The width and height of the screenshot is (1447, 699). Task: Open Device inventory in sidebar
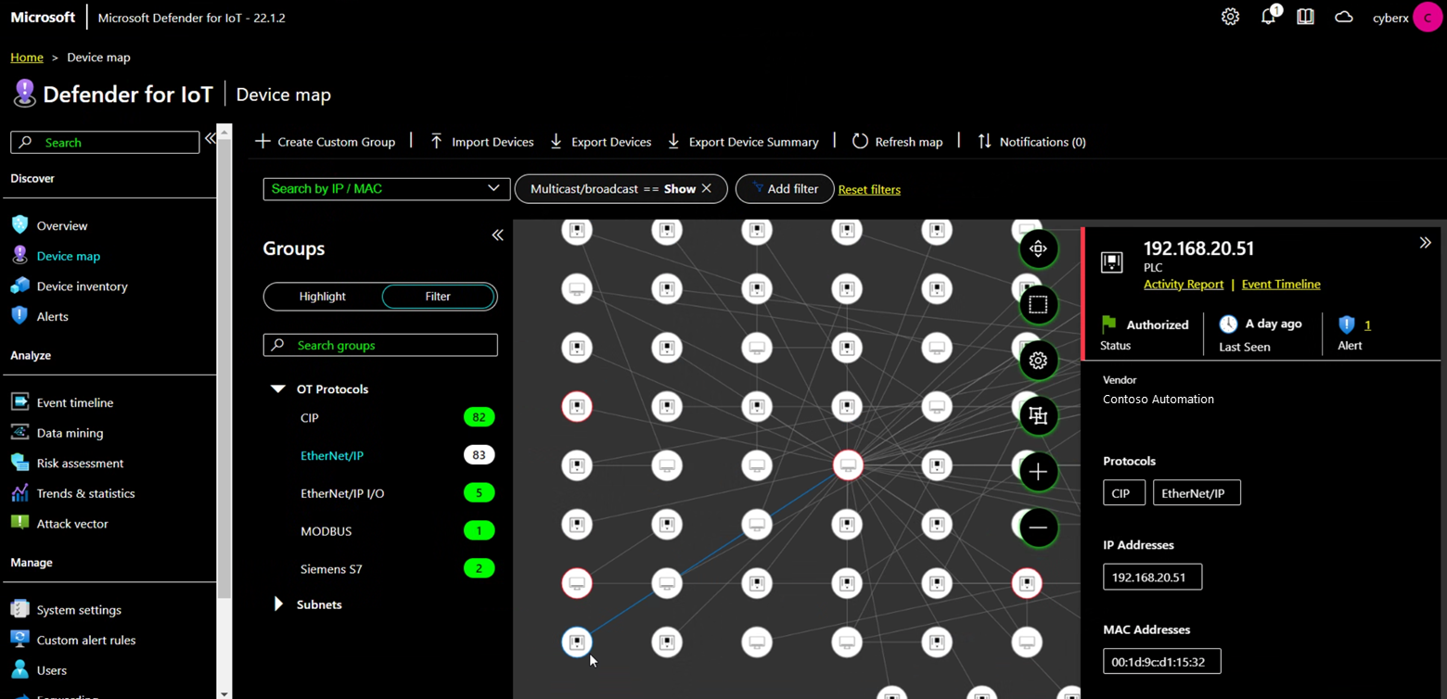82,286
